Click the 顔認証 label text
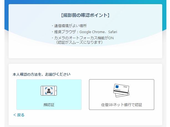This screenshot has width=170, height=127. coord(49,105)
